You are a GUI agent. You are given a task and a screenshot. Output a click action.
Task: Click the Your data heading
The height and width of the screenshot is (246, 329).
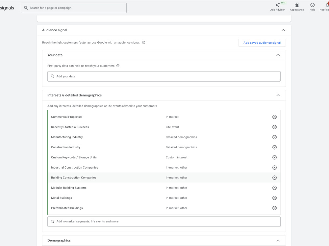click(55, 55)
